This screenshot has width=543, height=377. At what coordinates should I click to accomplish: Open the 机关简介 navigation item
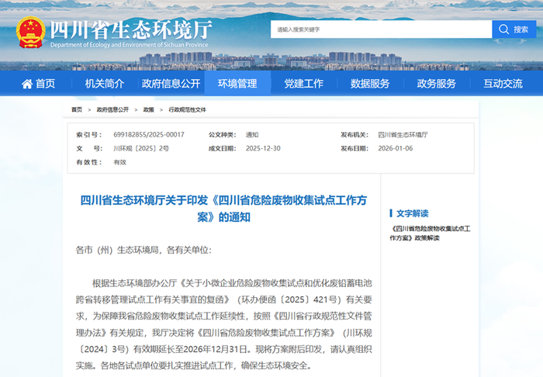click(105, 84)
